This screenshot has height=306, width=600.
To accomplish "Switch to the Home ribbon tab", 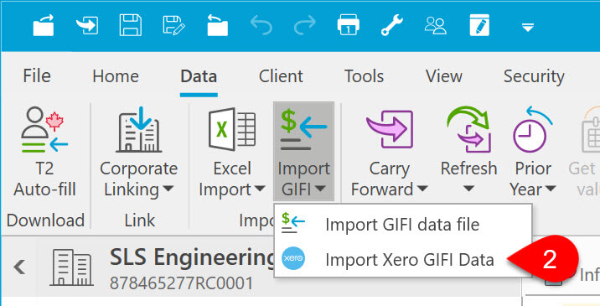I will coord(116,76).
